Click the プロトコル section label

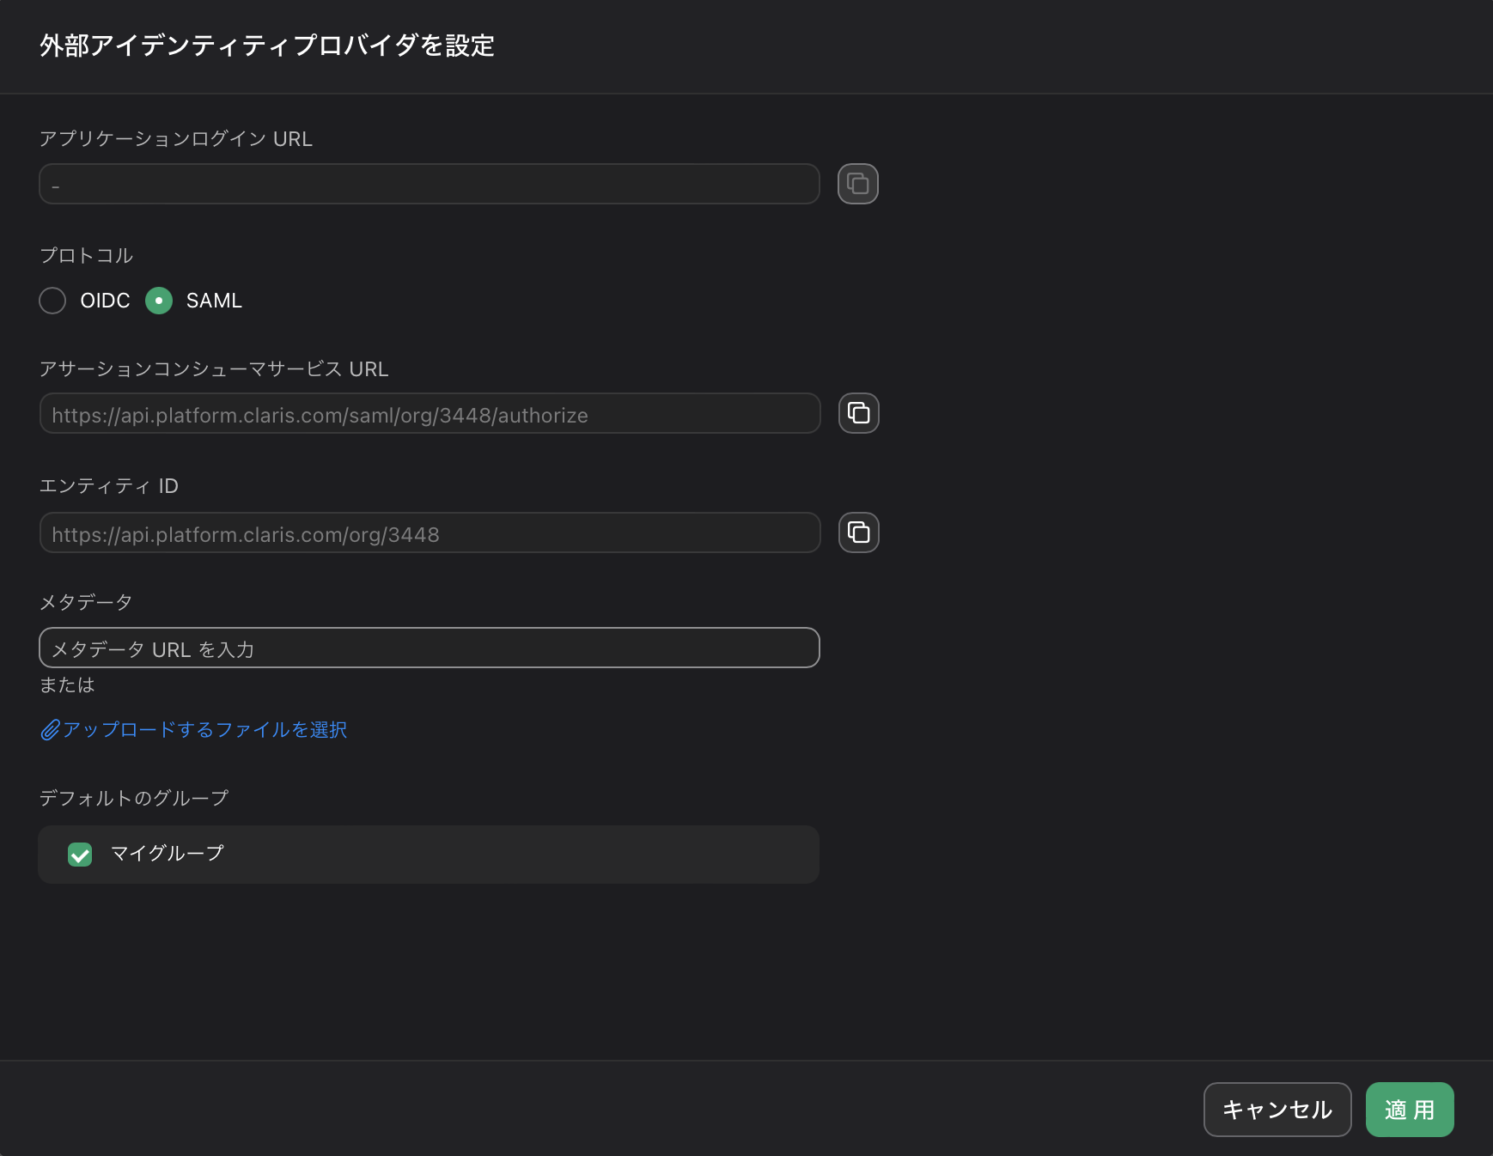point(87,254)
